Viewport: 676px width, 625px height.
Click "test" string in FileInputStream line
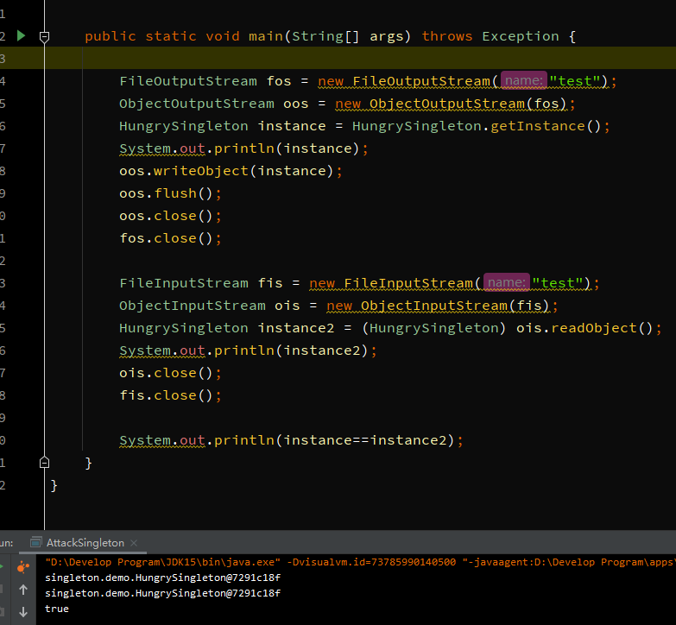558,283
